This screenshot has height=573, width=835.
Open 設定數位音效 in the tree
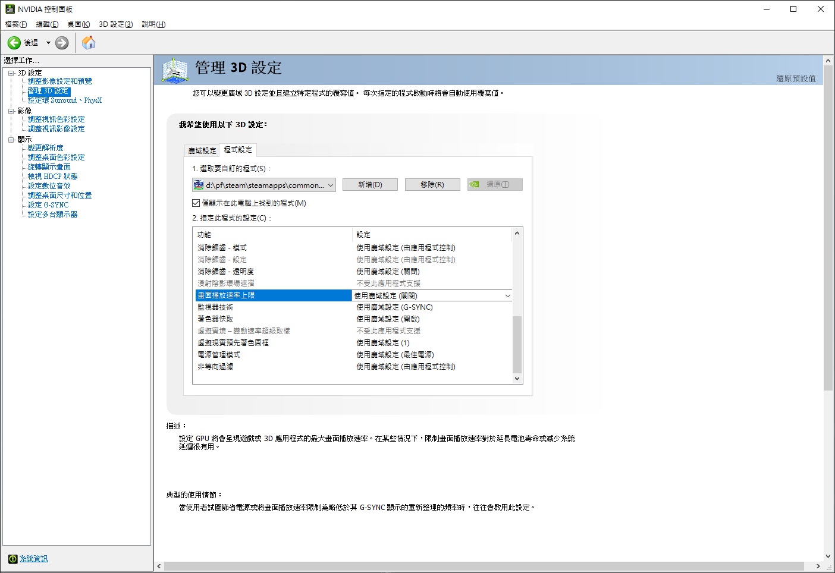49,186
